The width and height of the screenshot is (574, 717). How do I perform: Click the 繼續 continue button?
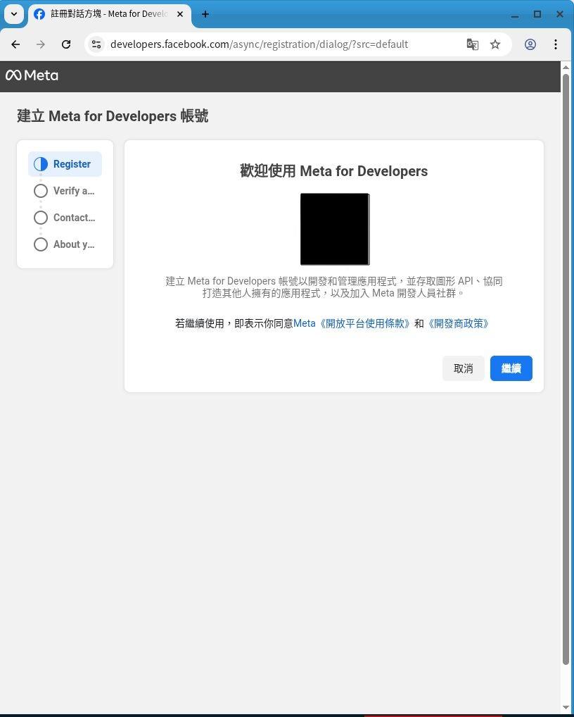511,368
